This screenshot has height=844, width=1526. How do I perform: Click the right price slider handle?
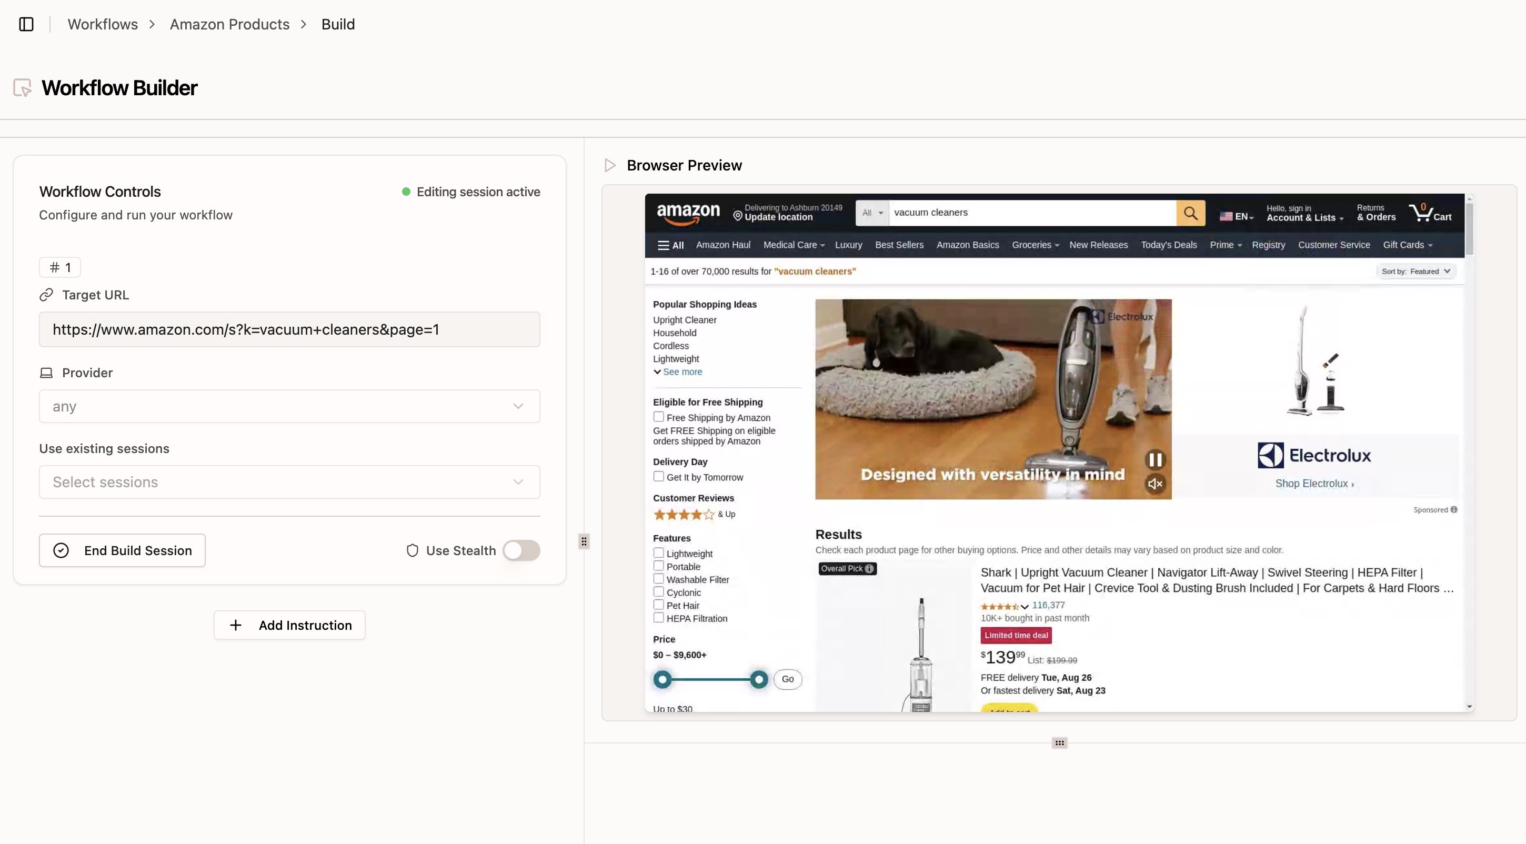758,679
